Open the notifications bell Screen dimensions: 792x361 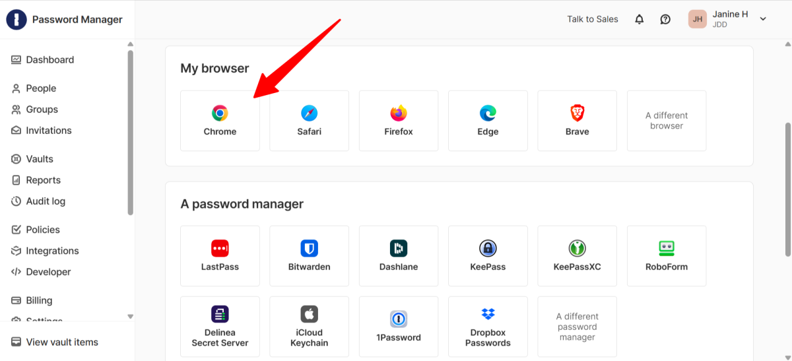[639, 19]
